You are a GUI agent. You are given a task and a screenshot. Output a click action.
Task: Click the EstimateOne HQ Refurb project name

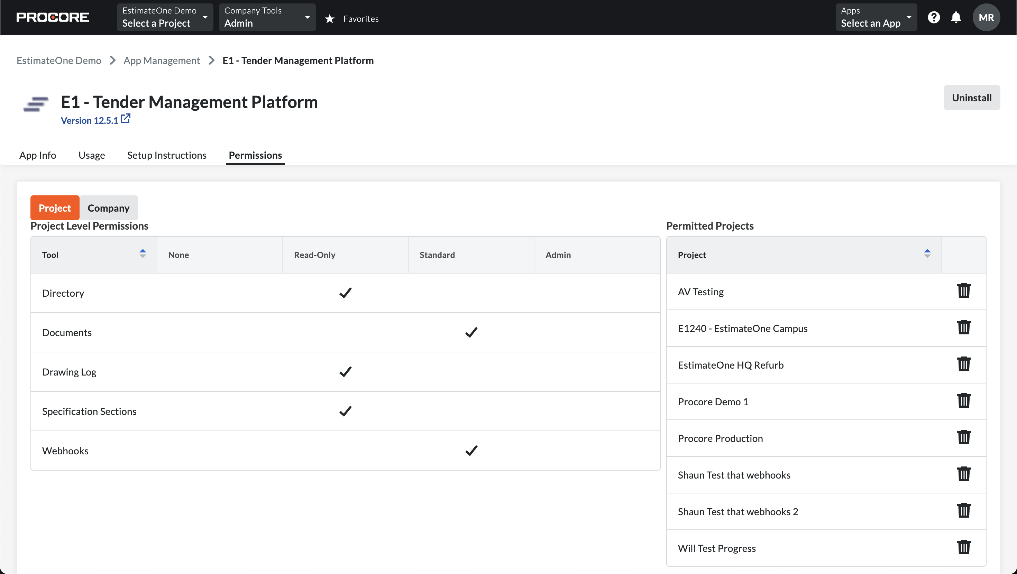tap(731, 365)
